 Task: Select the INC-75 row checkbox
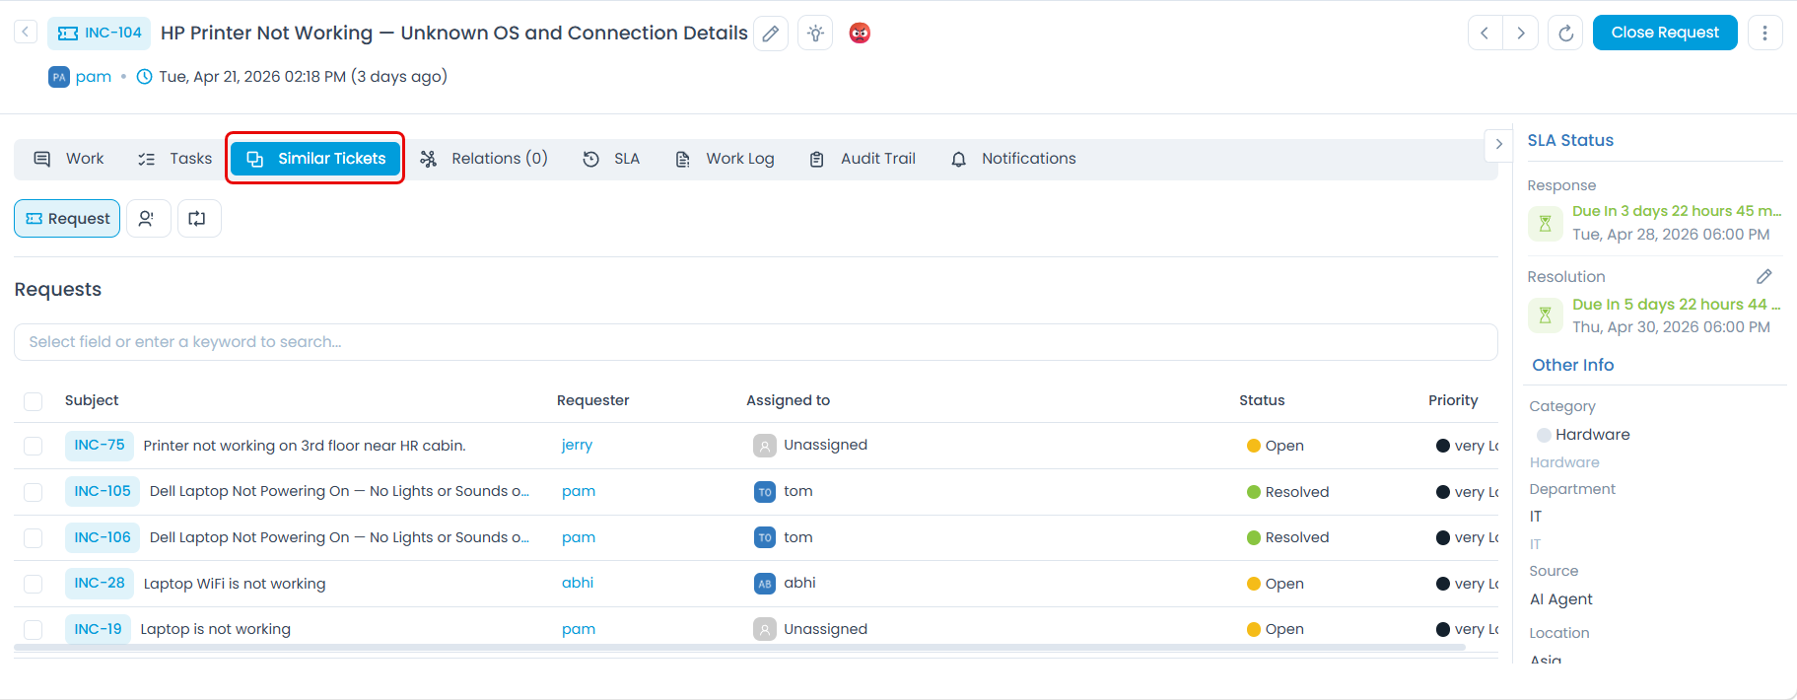click(34, 446)
